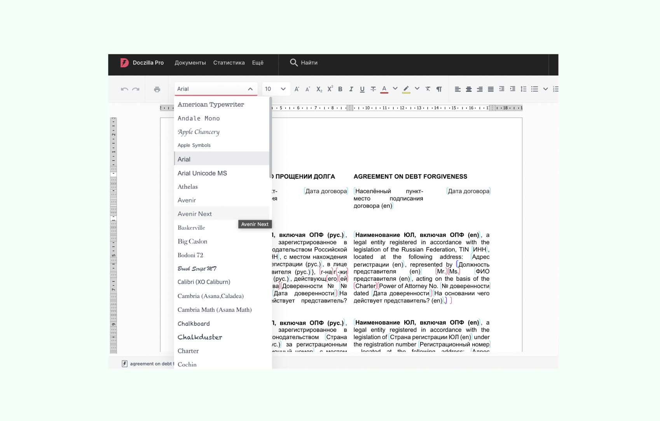
Task: Select Bodoni 72 font
Action: tap(222, 255)
